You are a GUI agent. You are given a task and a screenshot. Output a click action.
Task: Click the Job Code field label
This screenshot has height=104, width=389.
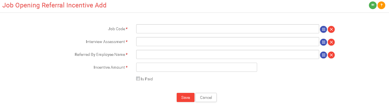click(x=117, y=29)
